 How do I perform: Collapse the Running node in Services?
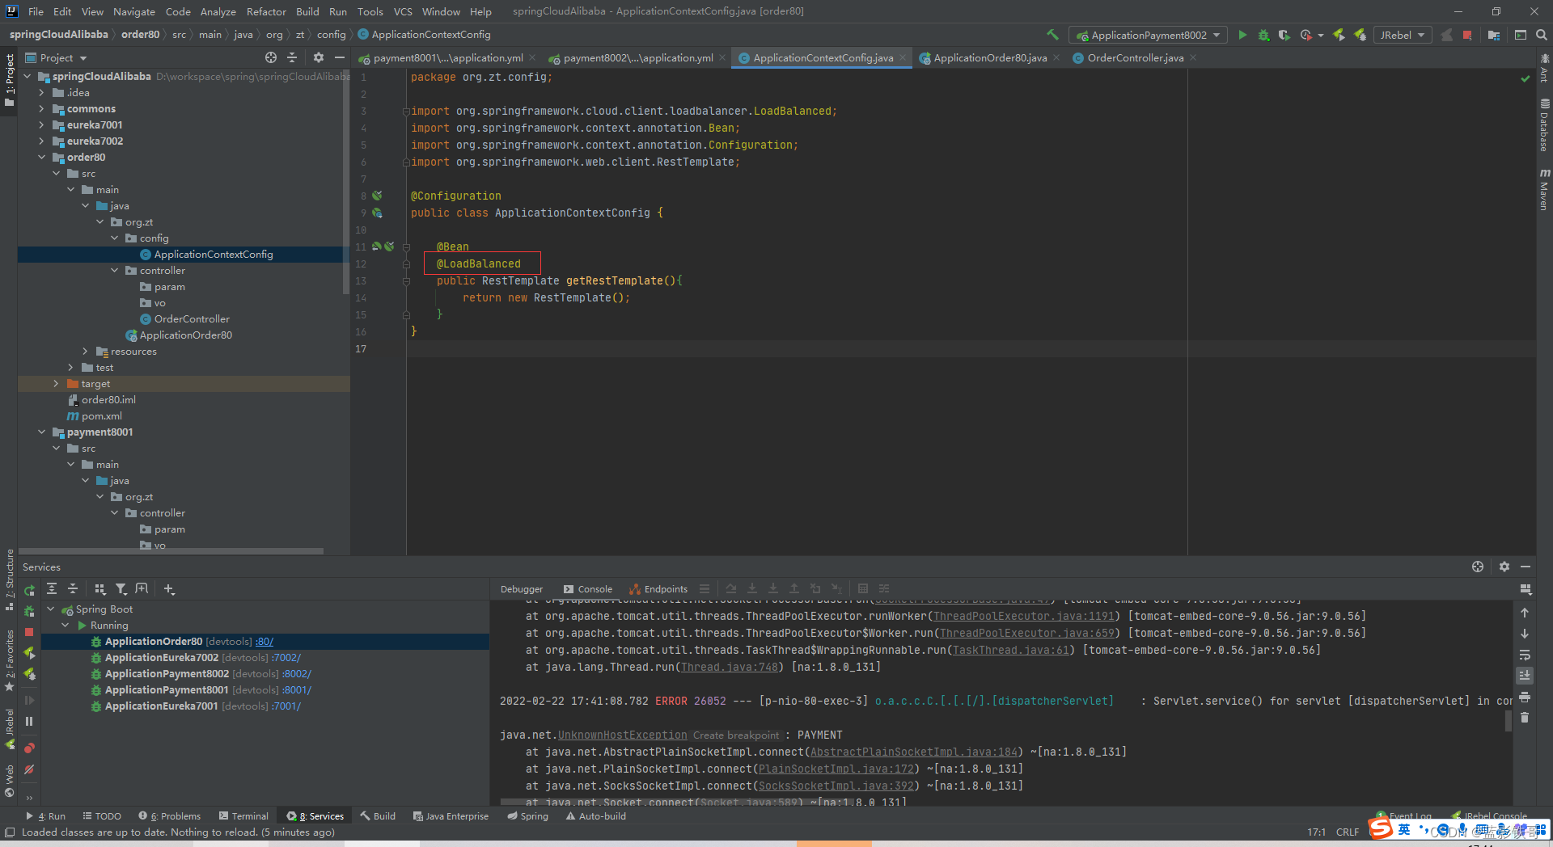[66, 625]
